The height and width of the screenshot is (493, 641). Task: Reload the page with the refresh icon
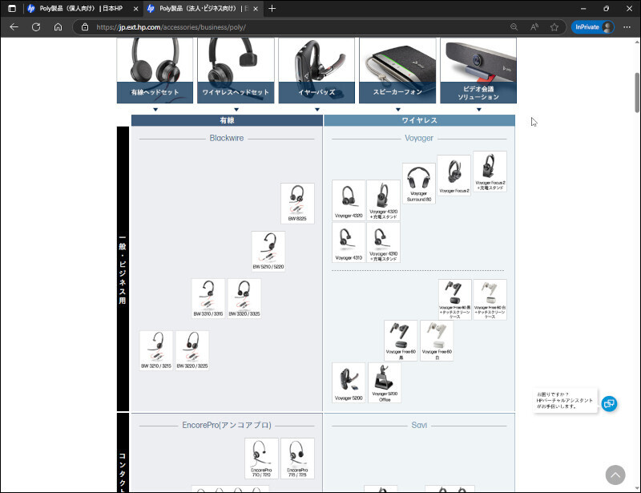[x=36, y=27]
